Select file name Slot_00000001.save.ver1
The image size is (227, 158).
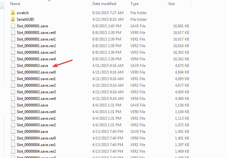(x=36, y=39)
